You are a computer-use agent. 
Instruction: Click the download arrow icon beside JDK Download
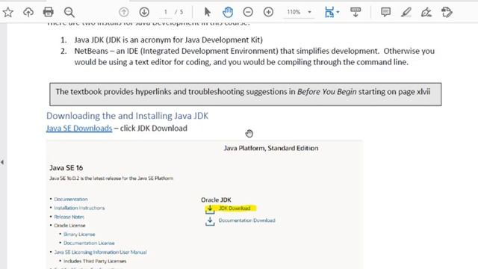point(210,209)
